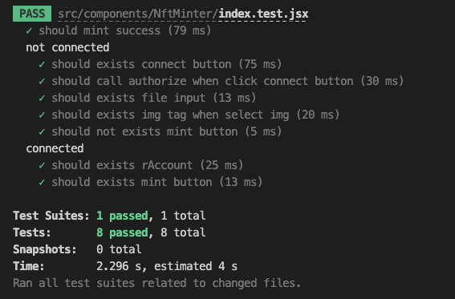Click checkmark beside 'should mint success'
The image size is (455, 299).
[29, 30]
